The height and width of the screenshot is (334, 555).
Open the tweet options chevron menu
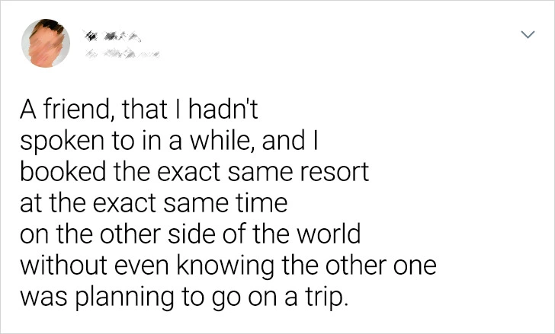point(525,35)
